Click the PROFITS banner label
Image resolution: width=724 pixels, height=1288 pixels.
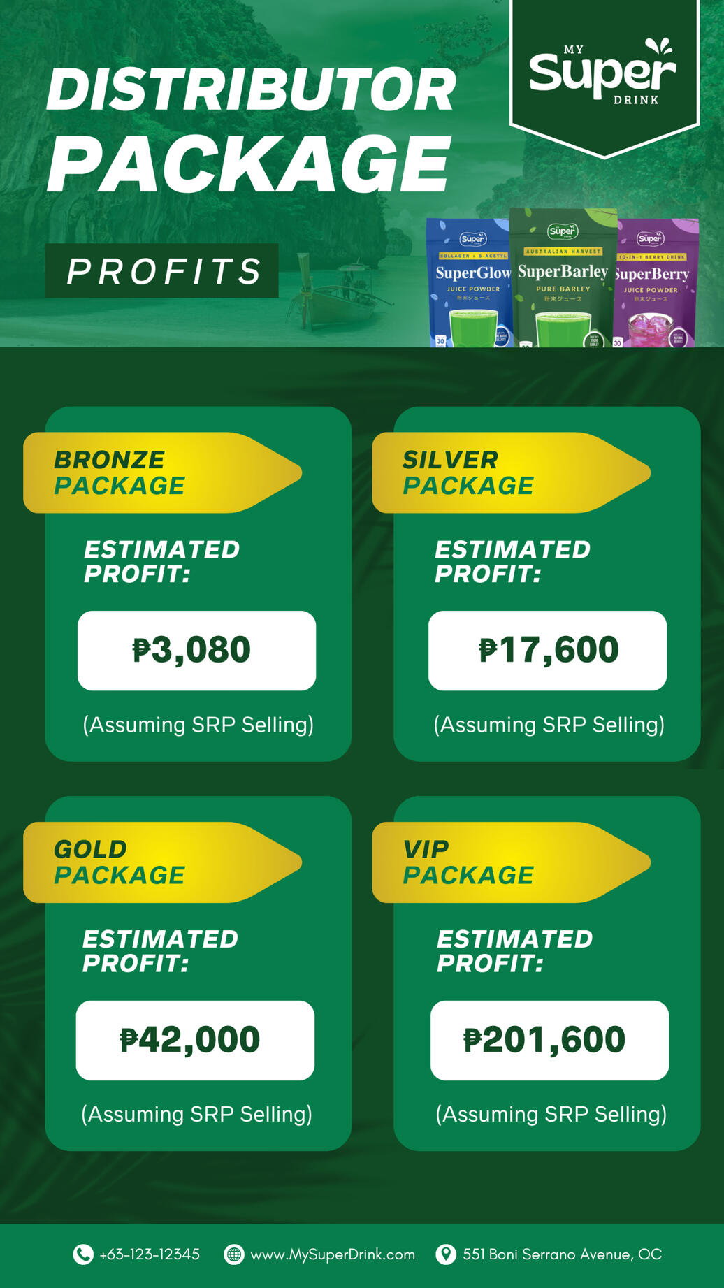pos(162,271)
